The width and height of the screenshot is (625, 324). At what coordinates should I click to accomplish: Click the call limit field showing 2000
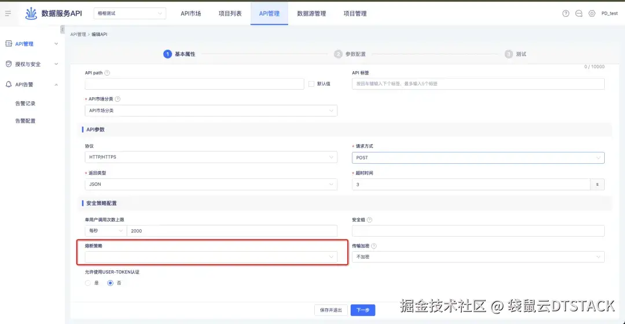click(232, 231)
